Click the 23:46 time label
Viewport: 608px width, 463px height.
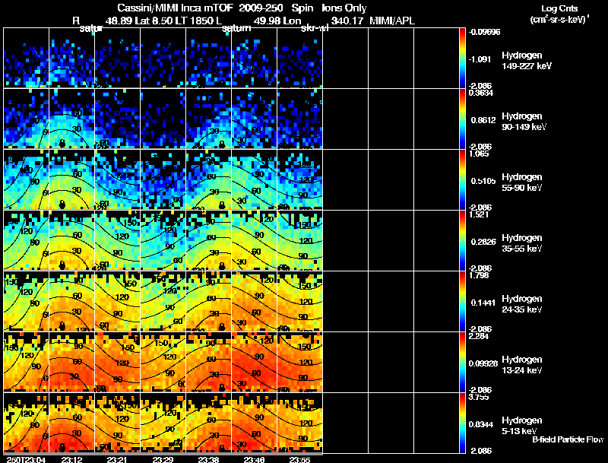click(254, 459)
